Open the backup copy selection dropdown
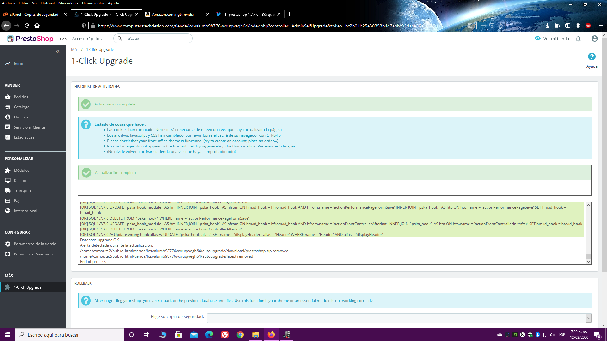 (399, 318)
